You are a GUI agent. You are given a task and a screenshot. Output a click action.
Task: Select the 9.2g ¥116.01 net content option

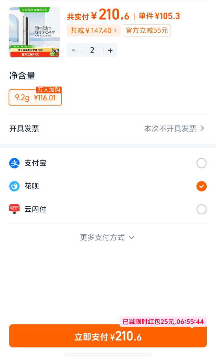point(35,98)
